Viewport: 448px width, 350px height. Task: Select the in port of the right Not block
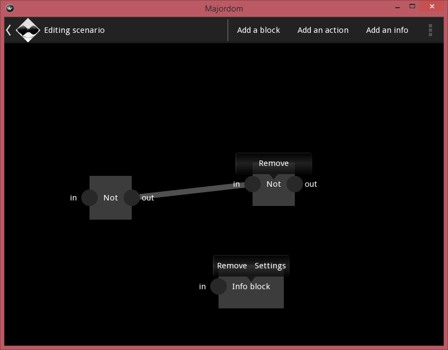253,184
